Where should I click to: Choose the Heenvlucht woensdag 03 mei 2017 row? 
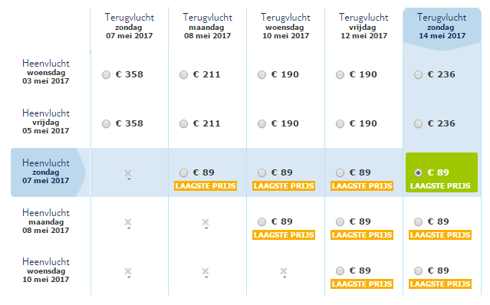click(x=46, y=73)
